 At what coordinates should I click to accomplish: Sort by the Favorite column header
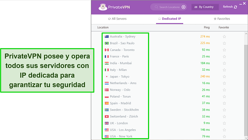(224, 28)
